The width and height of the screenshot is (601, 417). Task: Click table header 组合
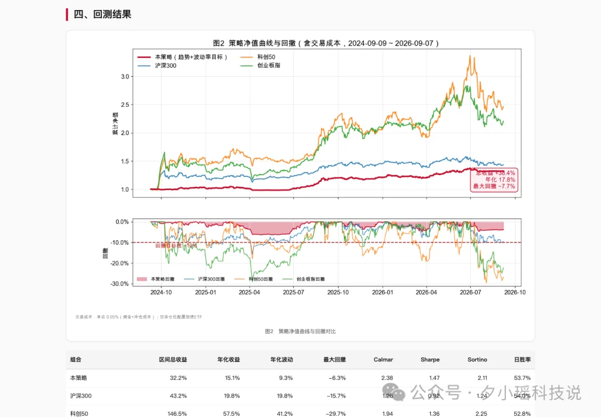tap(76, 360)
